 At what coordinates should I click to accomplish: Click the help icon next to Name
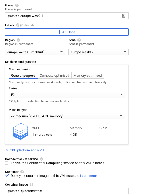pyautogui.click(x=17, y=5)
